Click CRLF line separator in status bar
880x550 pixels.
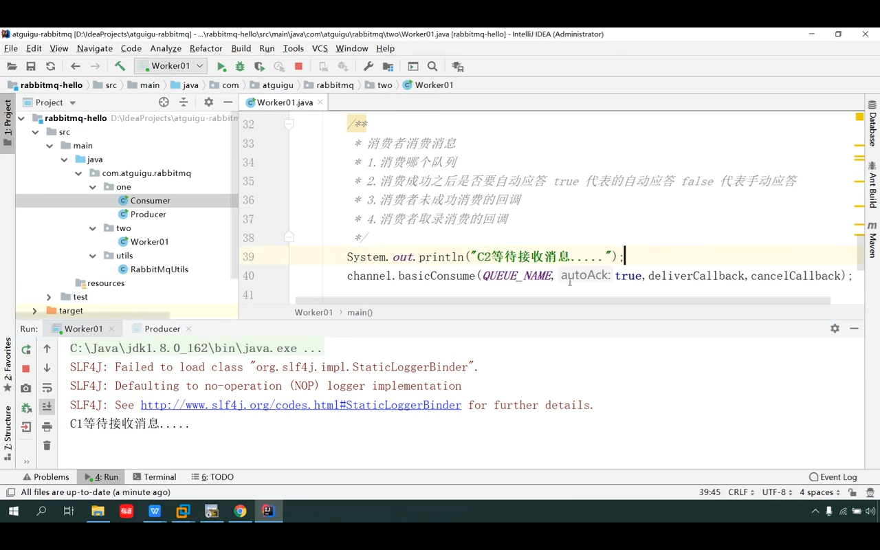point(741,492)
